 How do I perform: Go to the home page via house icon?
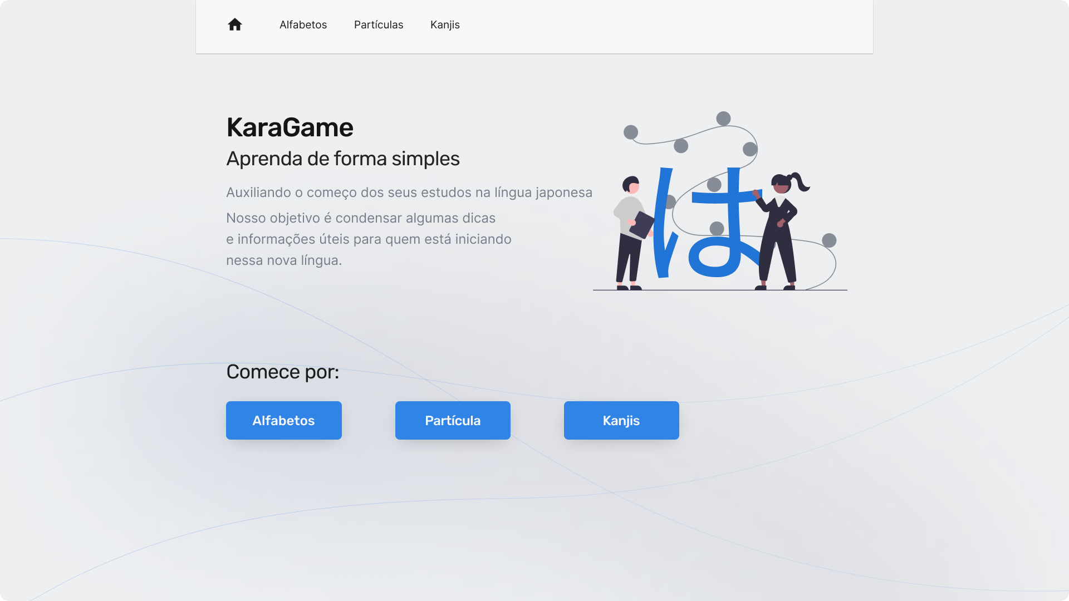coord(235,24)
